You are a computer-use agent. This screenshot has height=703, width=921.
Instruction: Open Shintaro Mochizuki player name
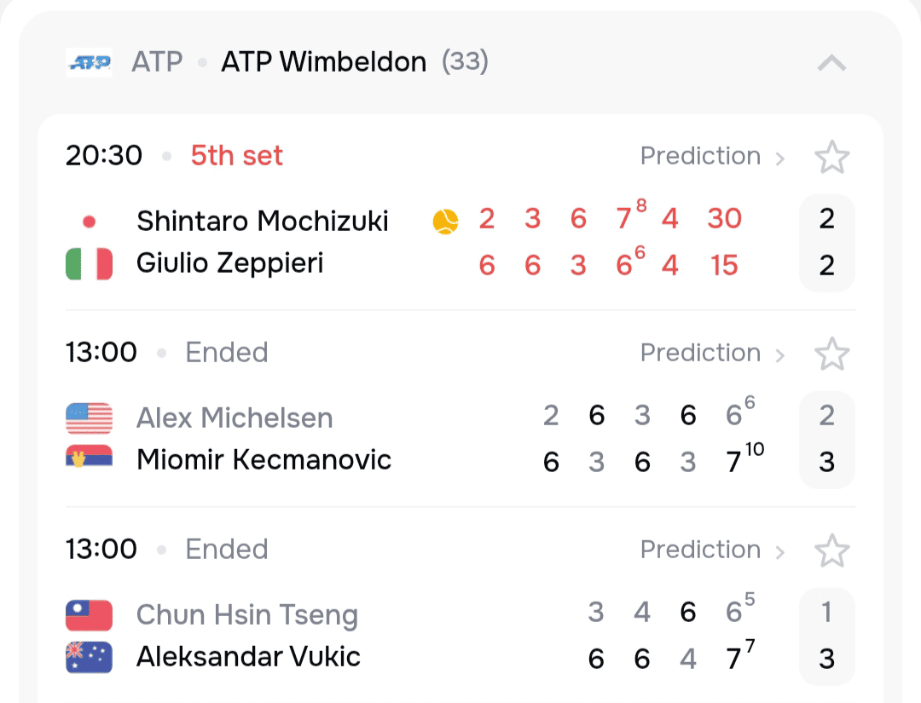262,222
